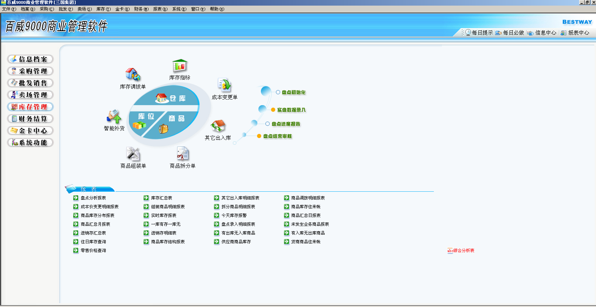Open the 供应商商品库存 report
This screenshot has height=307, width=596.
(x=236, y=242)
